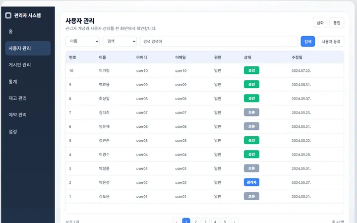Click user05 in the 이메일 column
This screenshot has width=357, height=223.
coord(181,141)
